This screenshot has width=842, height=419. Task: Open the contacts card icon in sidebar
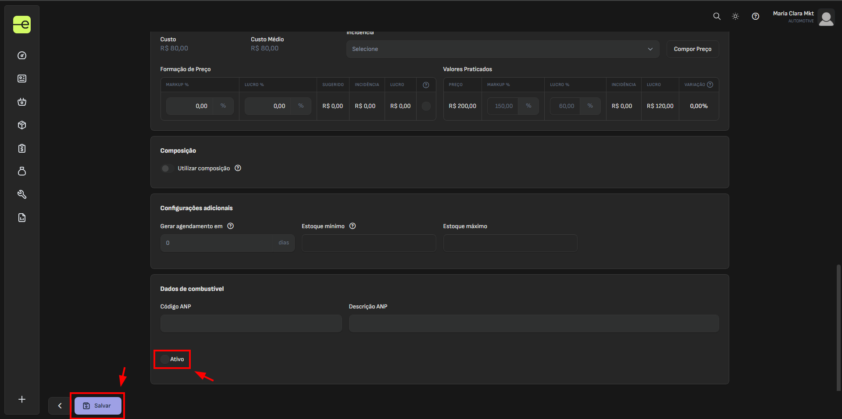point(22,79)
